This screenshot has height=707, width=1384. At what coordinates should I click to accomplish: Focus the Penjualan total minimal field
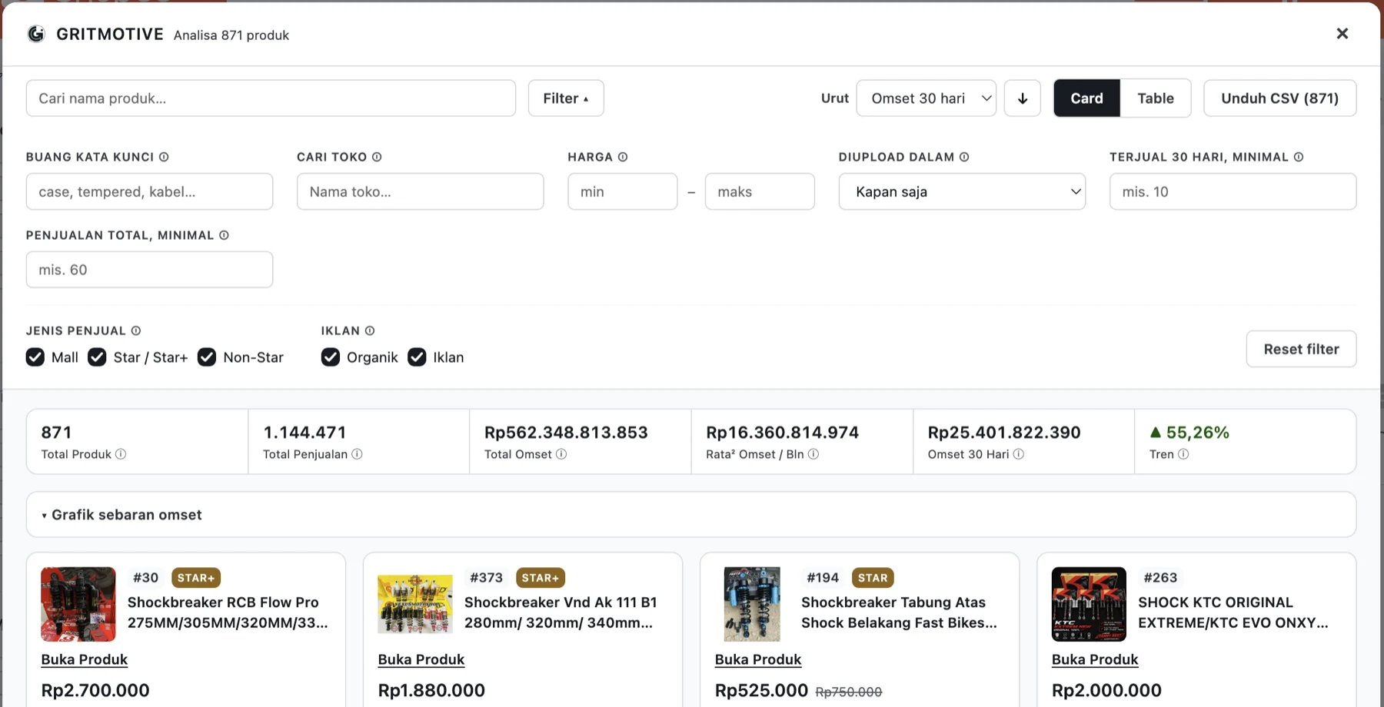click(x=149, y=270)
